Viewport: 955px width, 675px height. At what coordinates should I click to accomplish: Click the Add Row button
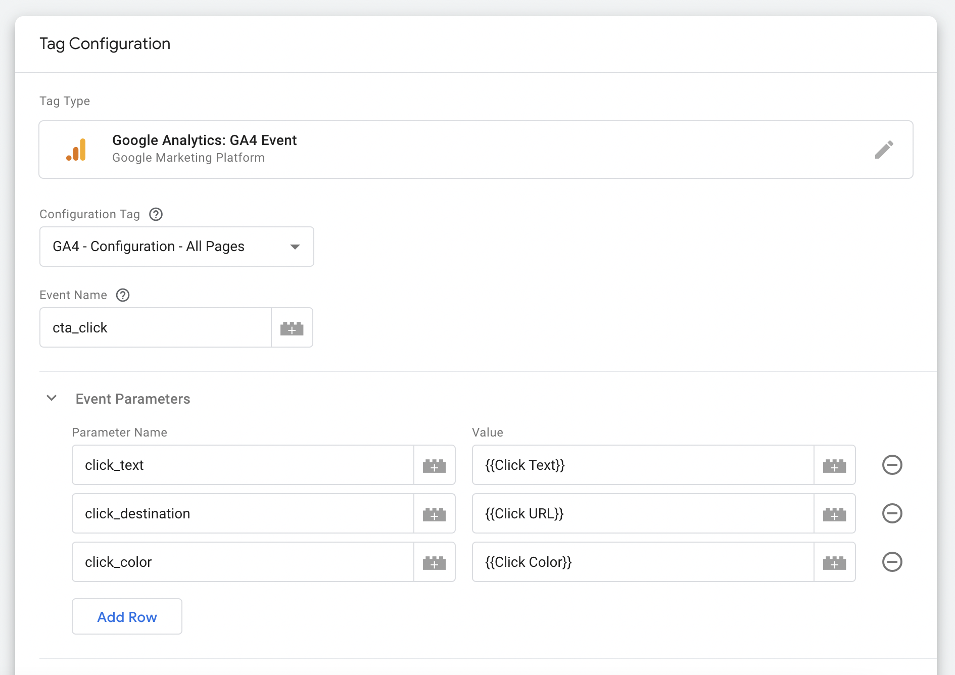click(x=127, y=616)
